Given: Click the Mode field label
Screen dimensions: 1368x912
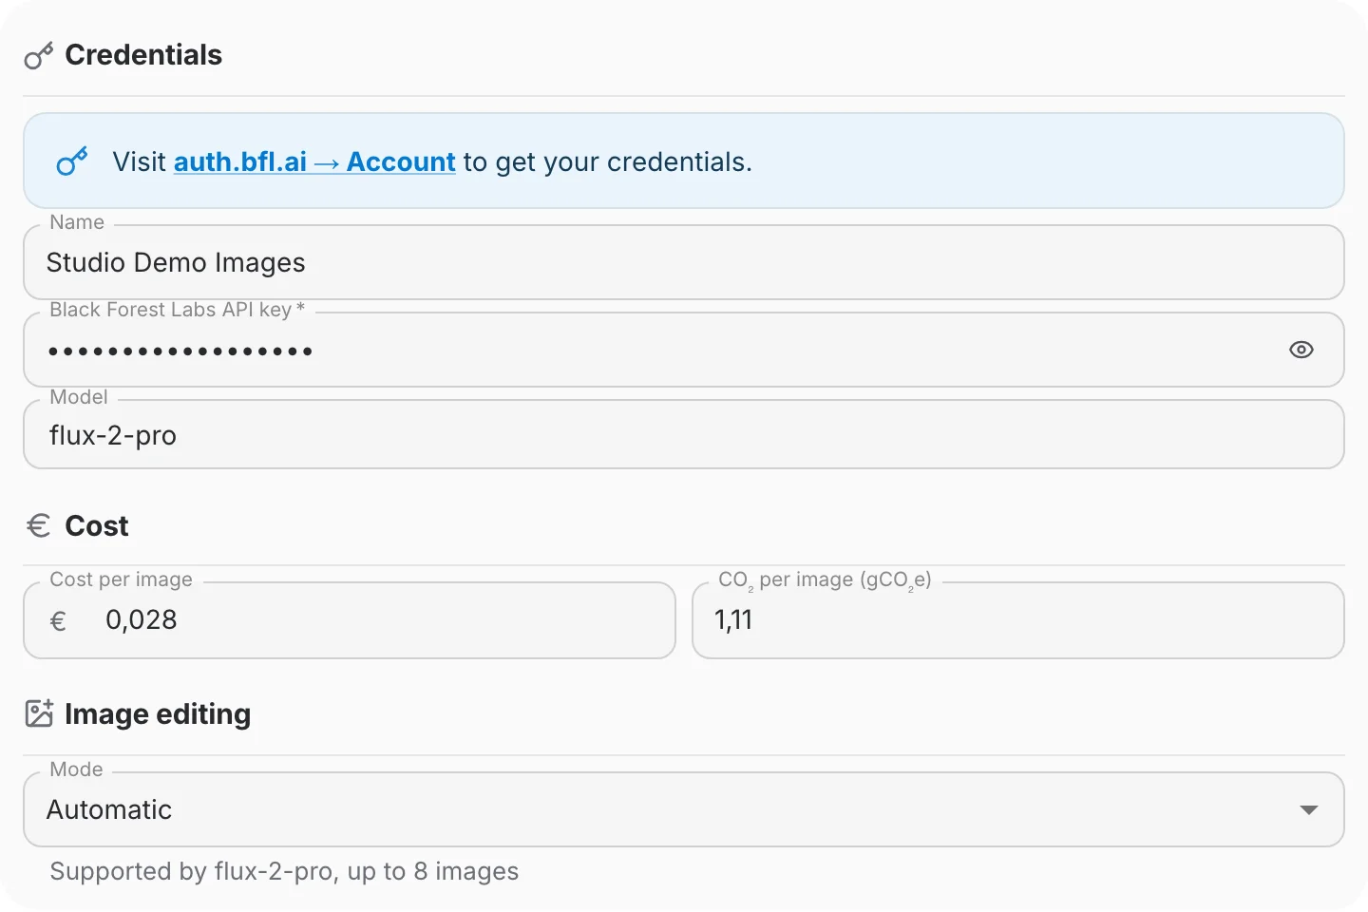Looking at the screenshot, I should coord(76,769).
